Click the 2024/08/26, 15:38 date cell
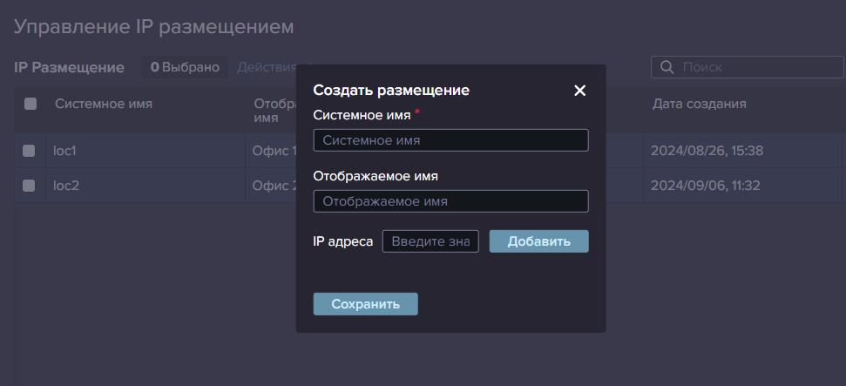The height and width of the screenshot is (386, 846). 707,151
